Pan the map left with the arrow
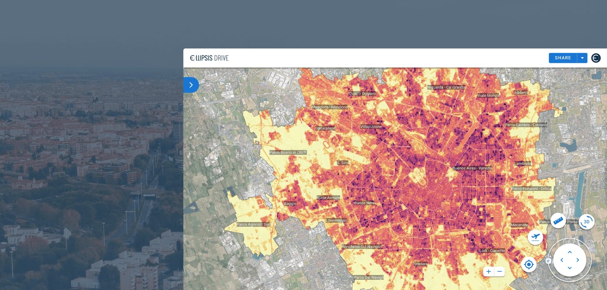The width and height of the screenshot is (607, 290). coord(562,260)
